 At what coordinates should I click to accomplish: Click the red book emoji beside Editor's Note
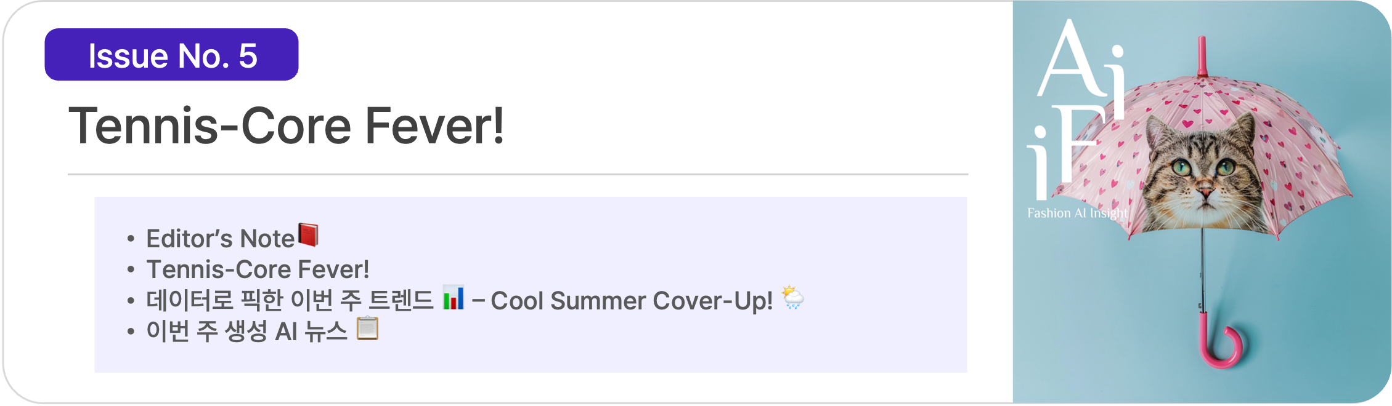pos(308,235)
